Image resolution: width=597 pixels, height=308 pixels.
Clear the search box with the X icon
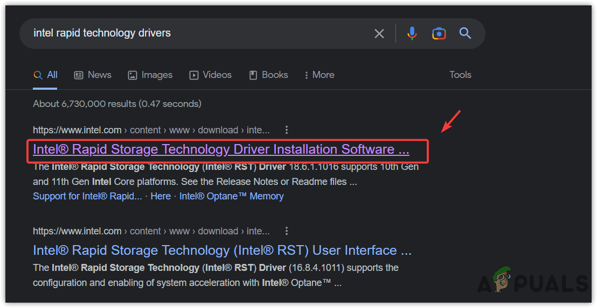point(379,33)
